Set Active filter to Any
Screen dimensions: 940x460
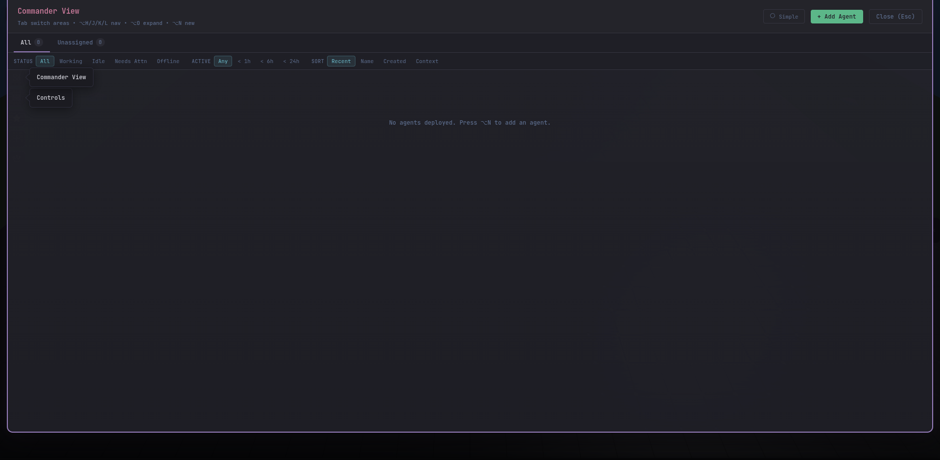point(223,61)
